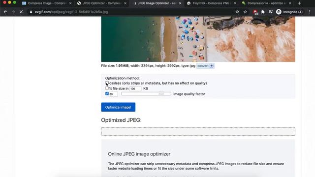Open the Incognito (4) profile indicator
Image resolution: width=315 pixels, height=177 pixels.
pos(289,12)
